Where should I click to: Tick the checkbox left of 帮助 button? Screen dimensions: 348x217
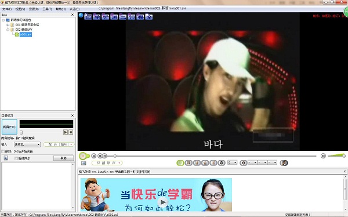point(16,158)
